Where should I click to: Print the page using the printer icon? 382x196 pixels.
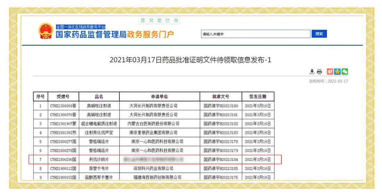(x=319, y=72)
